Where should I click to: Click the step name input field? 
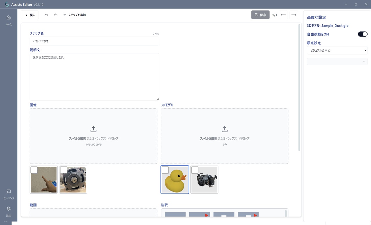click(x=94, y=41)
